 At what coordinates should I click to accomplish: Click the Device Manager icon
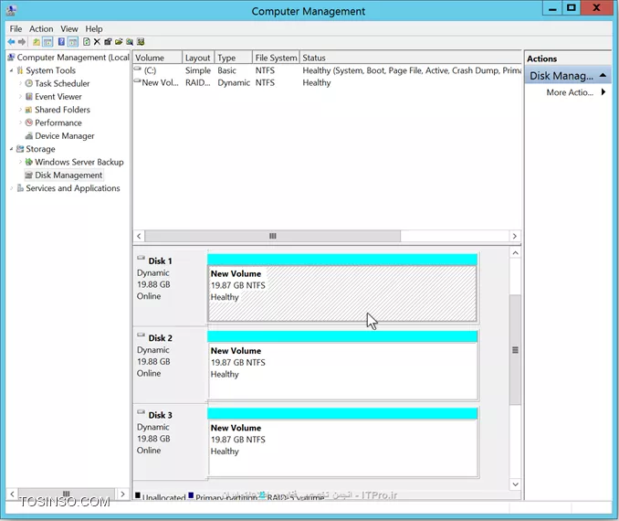tap(29, 135)
